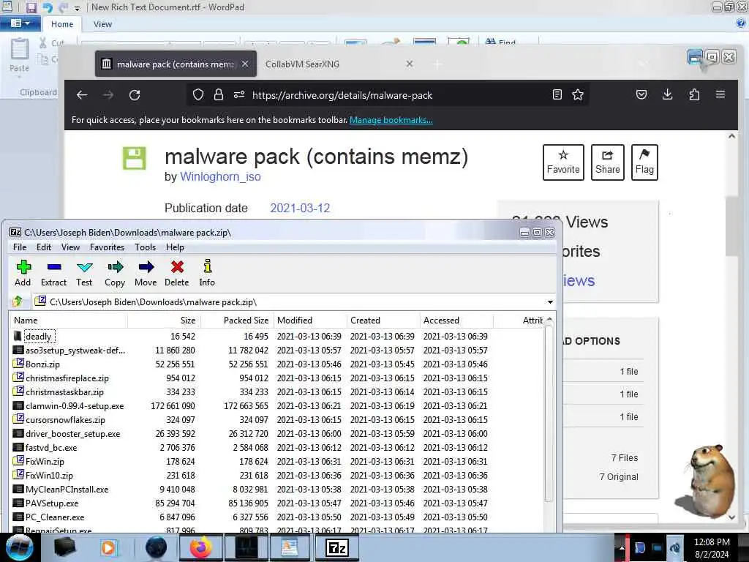Open WordPad from the taskbar
The image size is (749, 562).
[290, 547]
